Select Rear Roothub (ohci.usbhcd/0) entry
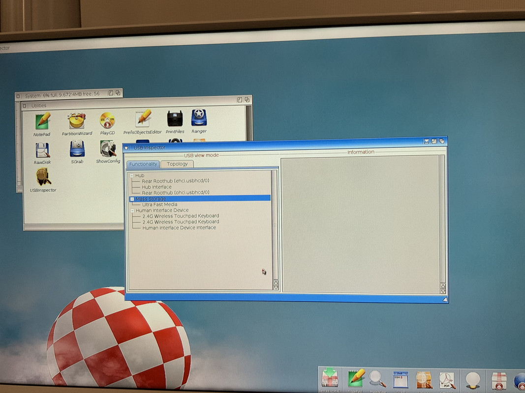This screenshot has height=393, width=525. pos(176,193)
